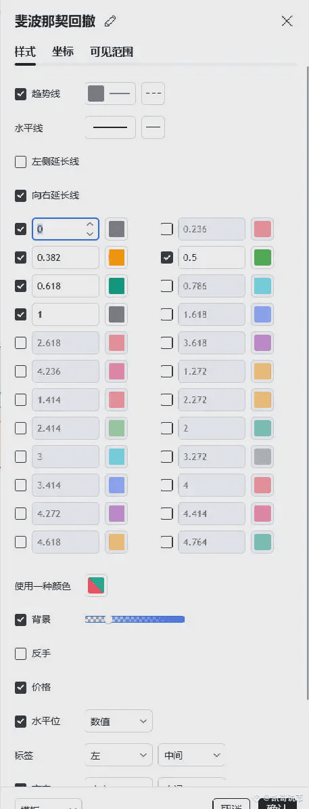Open trend line color and thickness picker
Viewport: 309px width, 809px height.
[110, 94]
